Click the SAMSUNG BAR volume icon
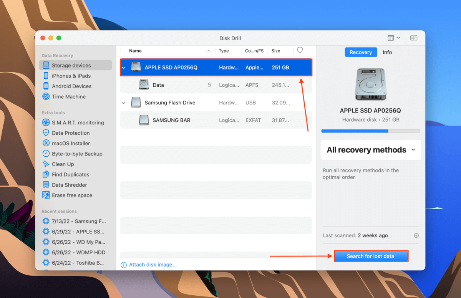This screenshot has width=461, height=298. (x=144, y=120)
